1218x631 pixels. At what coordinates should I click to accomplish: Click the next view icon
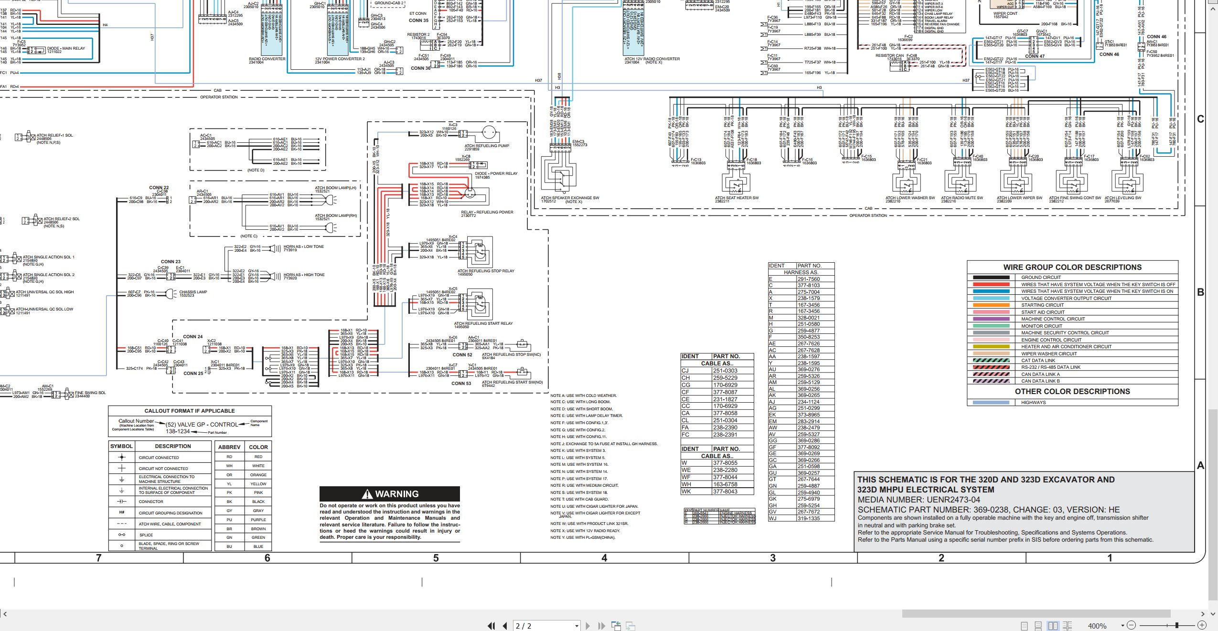pyautogui.click(x=630, y=626)
